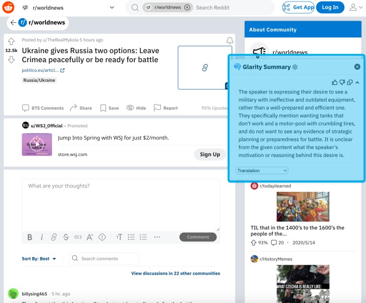Upvote the Ukraine Crimea post
This screenshot has width=366, height=303.
coord(11,41)
